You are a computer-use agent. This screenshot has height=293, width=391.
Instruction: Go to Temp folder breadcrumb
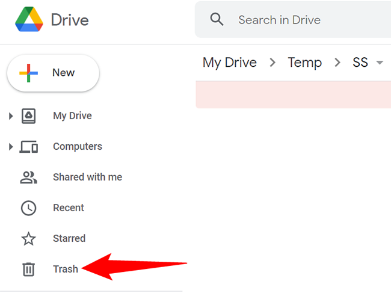[304, 63]
